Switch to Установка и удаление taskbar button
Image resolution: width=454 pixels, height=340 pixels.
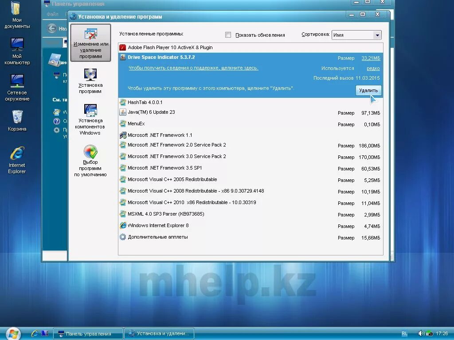[x=159, y=334]
